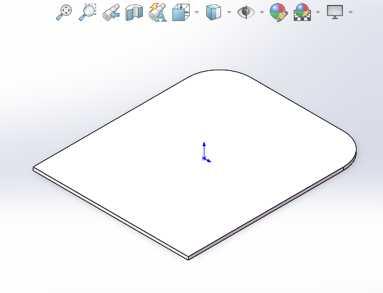
Task: Open the View Settings dropdown arrow
Action: tap(350, 12)
